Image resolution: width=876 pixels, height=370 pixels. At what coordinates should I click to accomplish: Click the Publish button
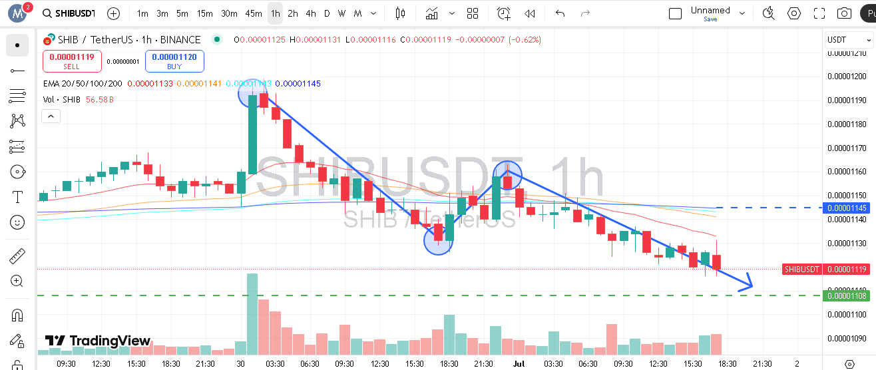point(868,13)
